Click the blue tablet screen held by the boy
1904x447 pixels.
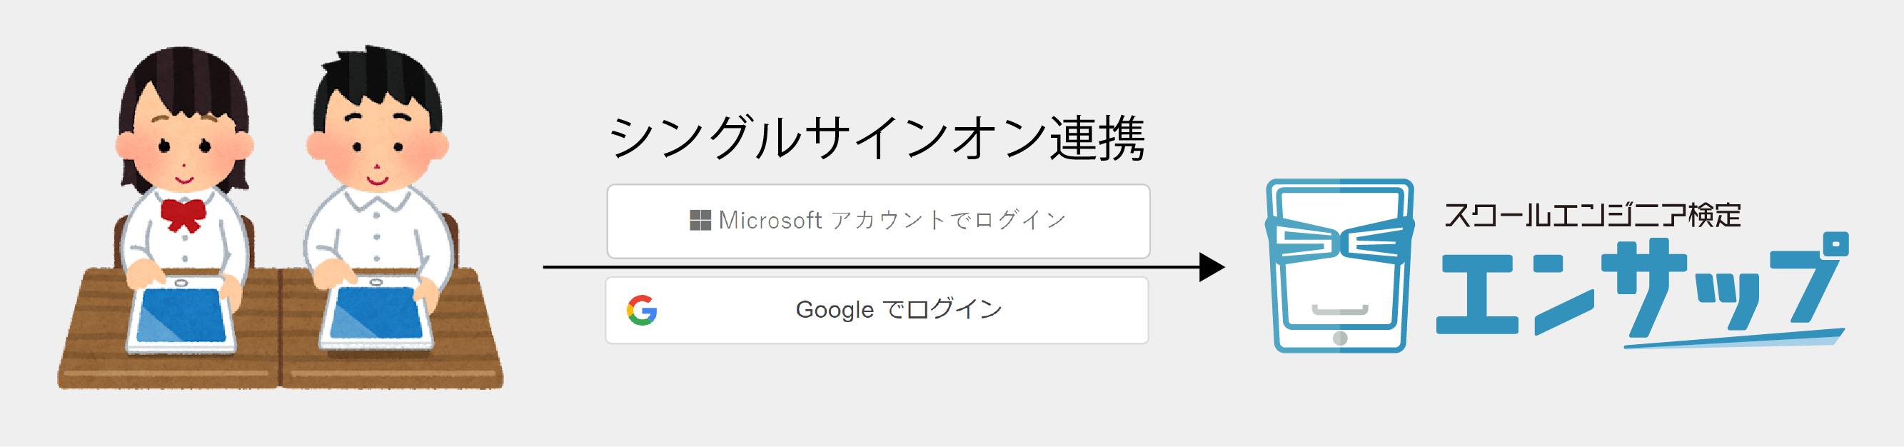pyautogui.click(x=376, y=313)
